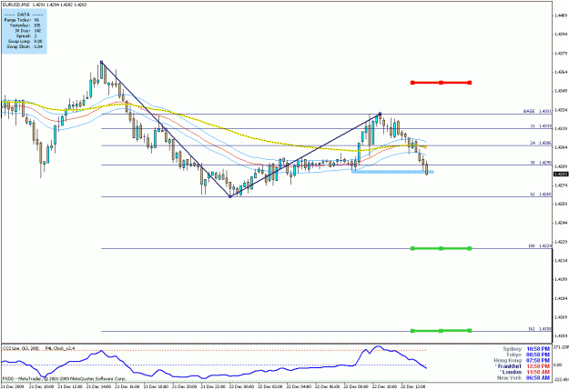
Task: Click the CCI Line indicator label
Action: (x=21, y=348)
